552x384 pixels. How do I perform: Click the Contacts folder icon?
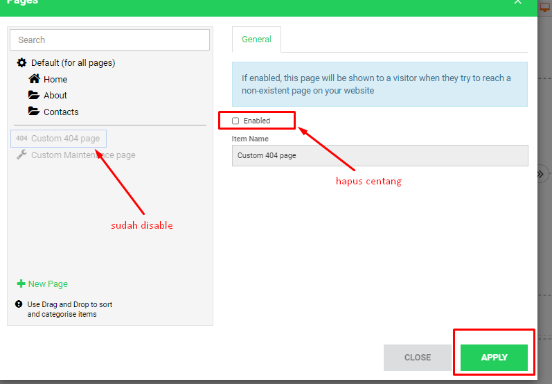click(34, 112)
